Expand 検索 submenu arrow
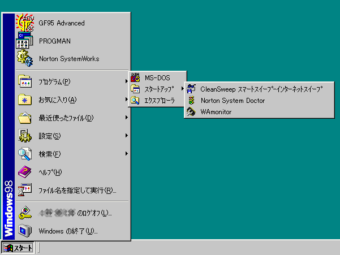The image size is (340, 255). tap(126, 154)
